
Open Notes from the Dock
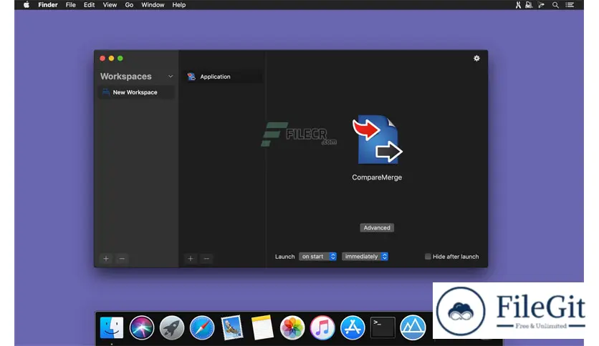click(x=262, y=327)
